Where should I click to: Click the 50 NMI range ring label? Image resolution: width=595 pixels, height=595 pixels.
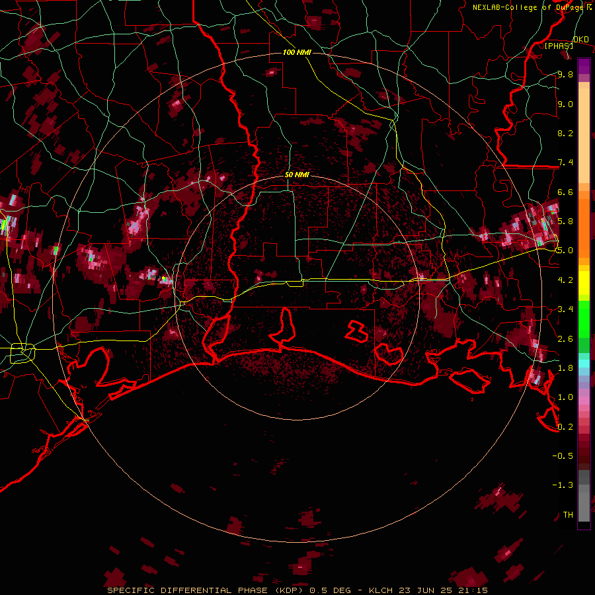click(297, 175)
